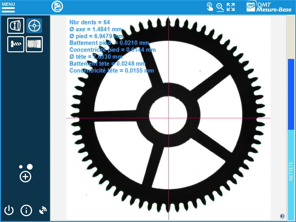
Task: Click the Nbr dents = 64 result
Action: (90, 22)
